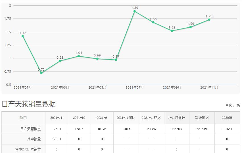Select the 2021年05月 axis label
This screenshot has height=153, width=242.
click(97, 87)
